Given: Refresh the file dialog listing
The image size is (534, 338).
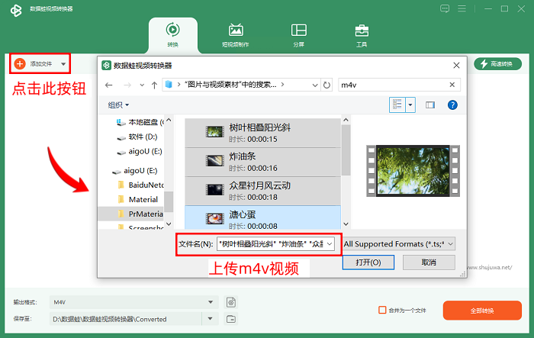Looking at the screenshot, I should coord(327,85).
